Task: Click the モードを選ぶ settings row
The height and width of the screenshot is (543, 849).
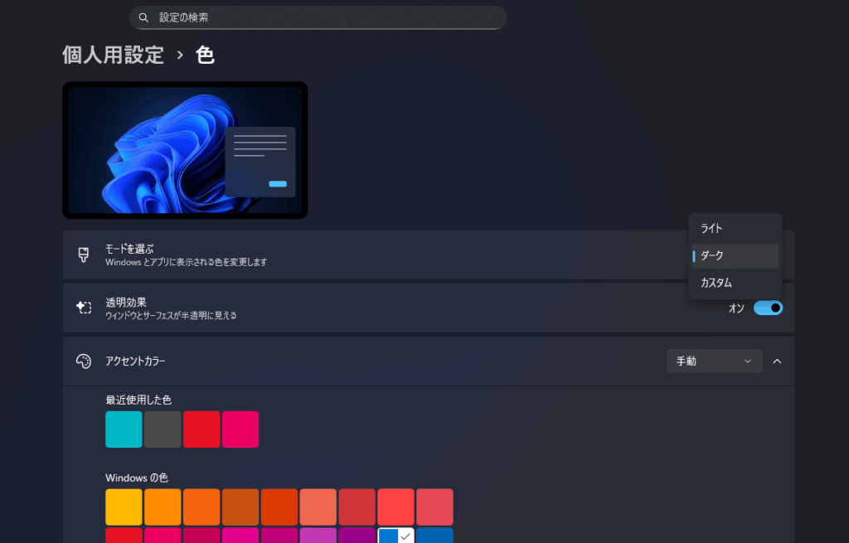Action: coord(373,255)
